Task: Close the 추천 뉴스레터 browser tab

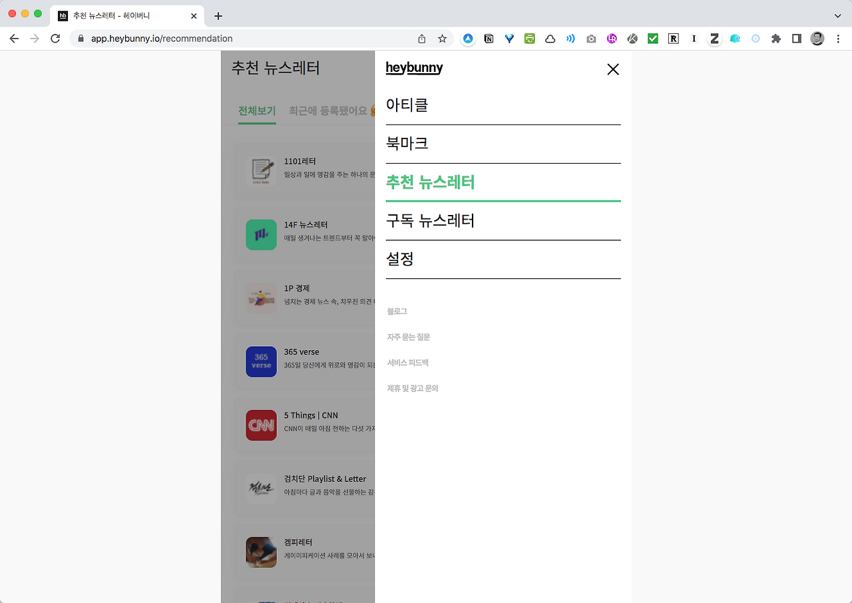Action: (194, 15)
